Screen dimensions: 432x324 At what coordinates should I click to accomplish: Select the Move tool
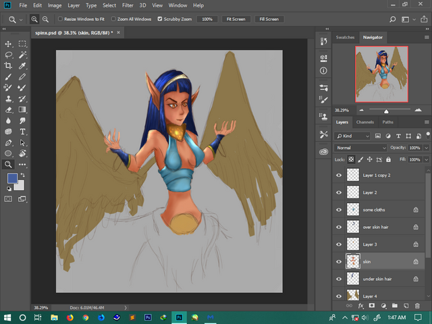point(8,44)
